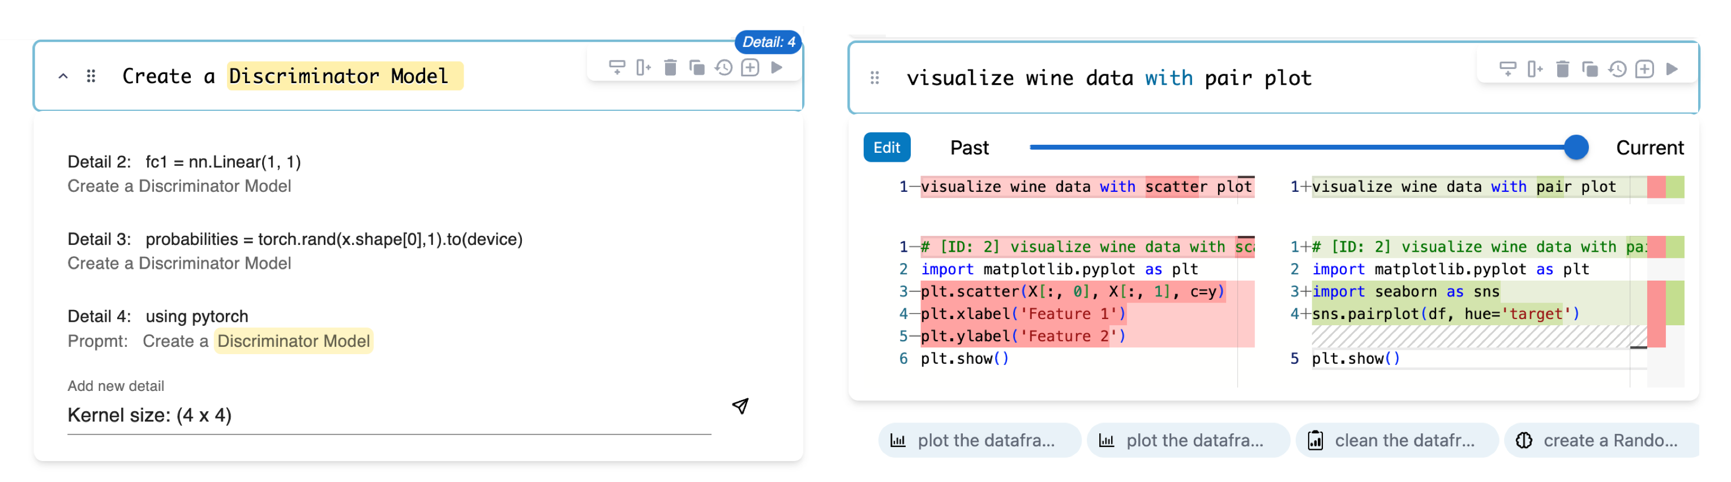Delete the wine data pair plot cell

pyautogui.click(x=1562, y=68)
